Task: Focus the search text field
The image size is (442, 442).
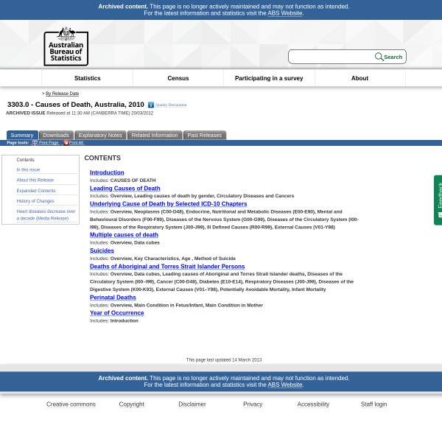Action: tap(331, 57)
